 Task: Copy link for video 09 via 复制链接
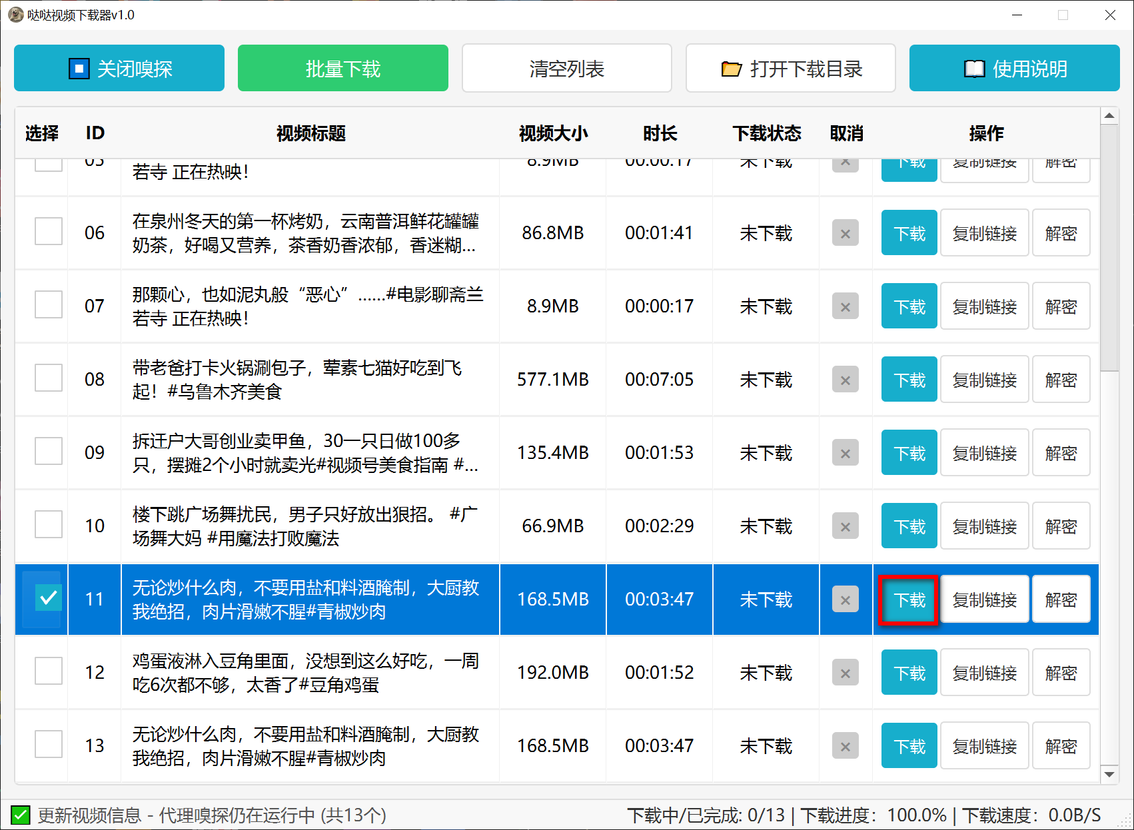point(985,453)
